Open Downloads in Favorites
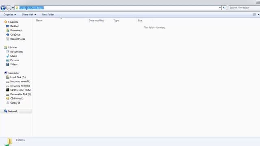Screen dimensions: 260x146 [x=16, y=30]
